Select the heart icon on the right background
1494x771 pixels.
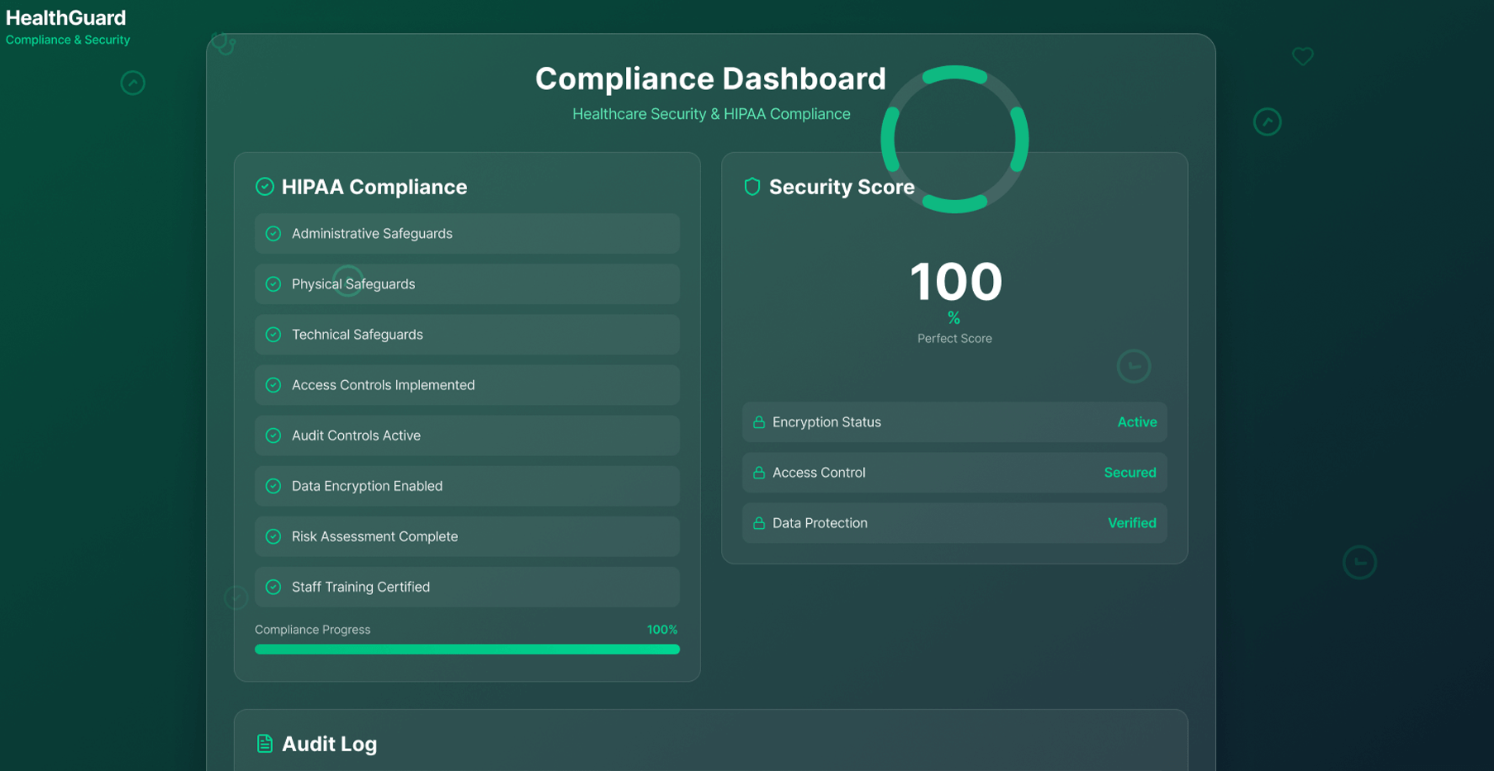[1304, 56]
